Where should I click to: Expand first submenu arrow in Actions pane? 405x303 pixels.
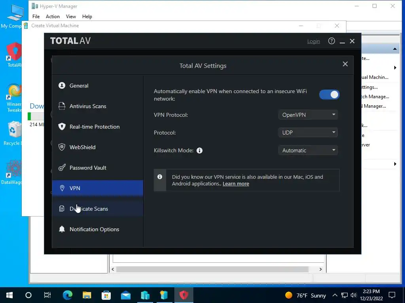click(x=395, y=68)
